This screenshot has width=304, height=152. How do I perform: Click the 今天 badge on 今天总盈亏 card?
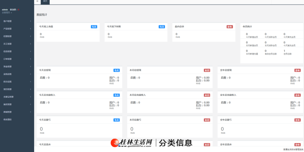(x=117, y=120)
